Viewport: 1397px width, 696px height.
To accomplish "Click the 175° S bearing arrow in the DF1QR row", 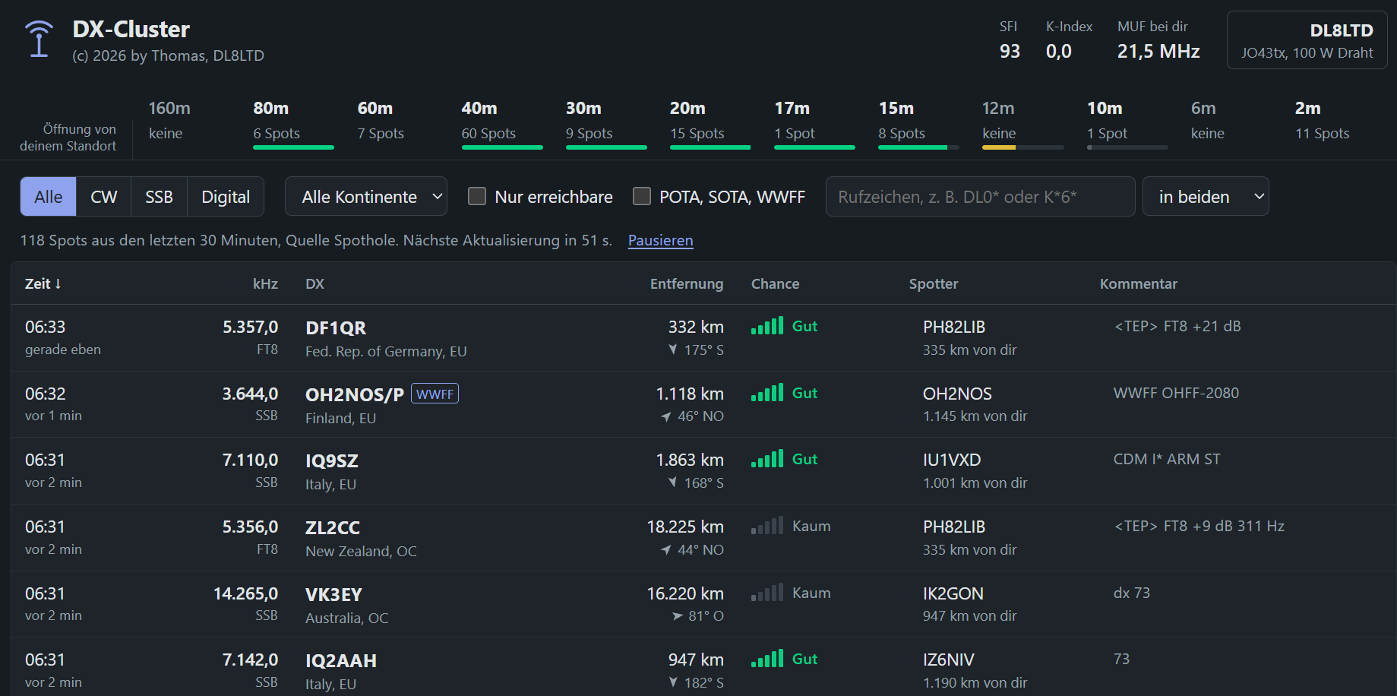I will pos(673,350).
